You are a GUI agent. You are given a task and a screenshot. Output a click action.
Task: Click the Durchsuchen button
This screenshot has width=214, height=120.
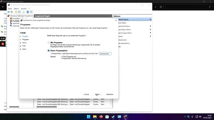(105, 54)
